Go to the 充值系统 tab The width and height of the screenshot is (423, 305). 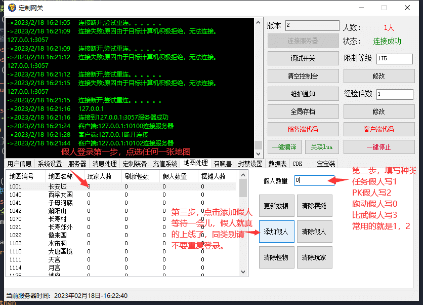[x=165, y=164]
